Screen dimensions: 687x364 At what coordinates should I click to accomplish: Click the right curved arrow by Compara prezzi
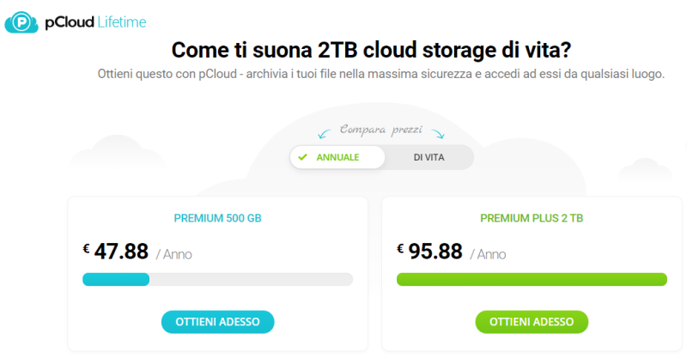pyautogui.click(x=438, y=133)
